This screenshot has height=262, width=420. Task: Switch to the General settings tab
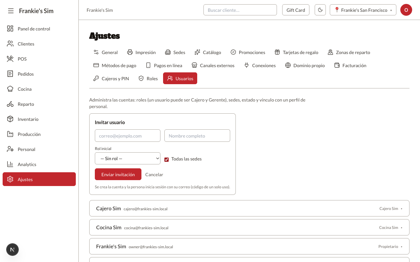(105, 52)
